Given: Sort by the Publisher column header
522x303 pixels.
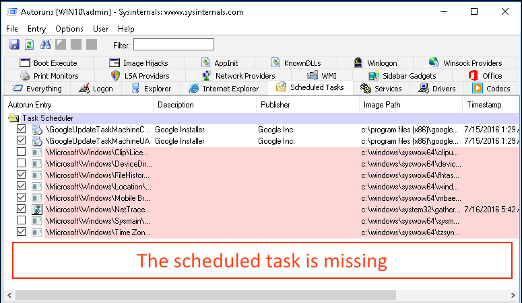Looking at the screenshot, I should 275,105.
